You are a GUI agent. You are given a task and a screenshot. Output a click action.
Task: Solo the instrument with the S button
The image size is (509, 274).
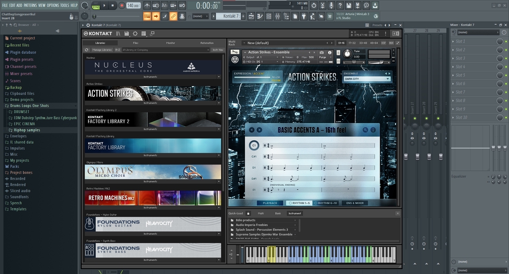click(x=338, y=53)
